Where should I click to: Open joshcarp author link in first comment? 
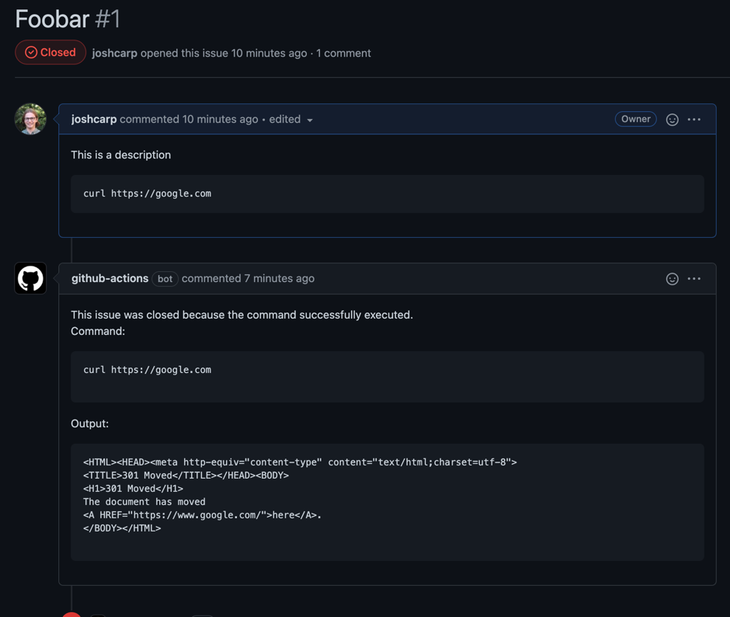(x=93, y=120)
